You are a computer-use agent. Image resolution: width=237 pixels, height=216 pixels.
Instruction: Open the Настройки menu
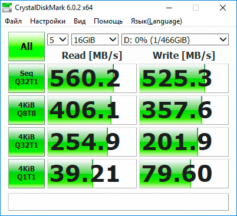point(48,21)
